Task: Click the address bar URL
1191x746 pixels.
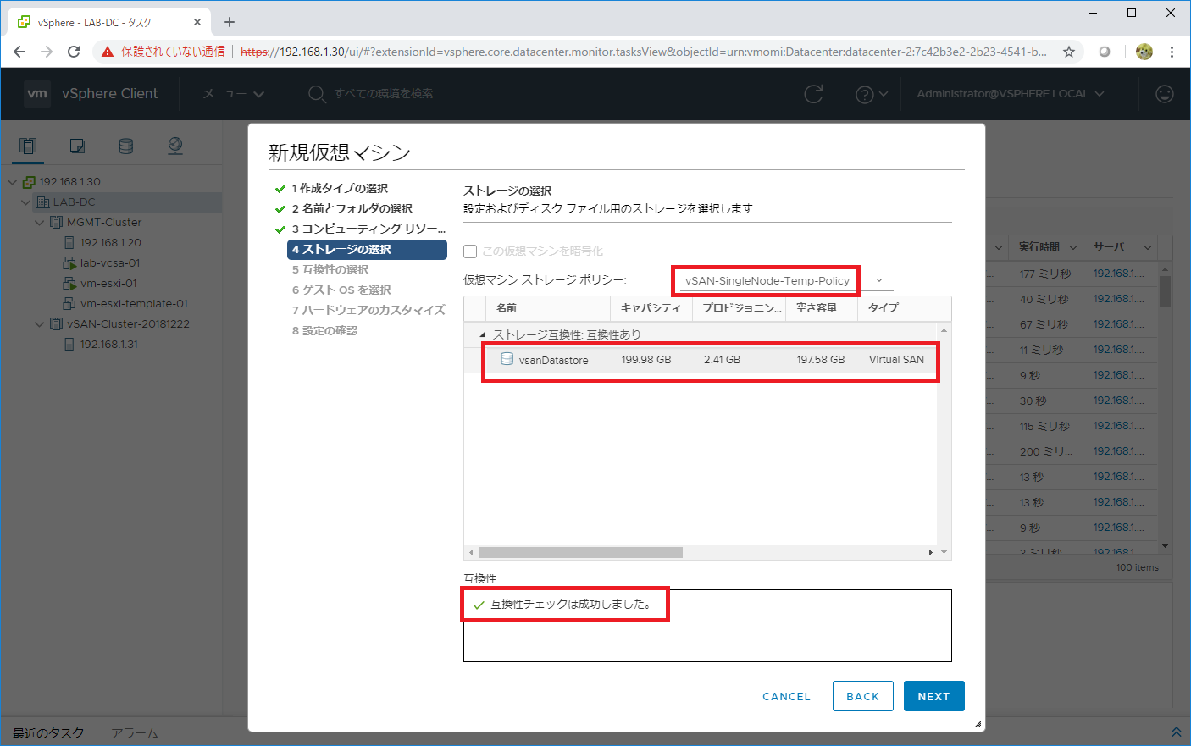Action: (x=644, y=52)
